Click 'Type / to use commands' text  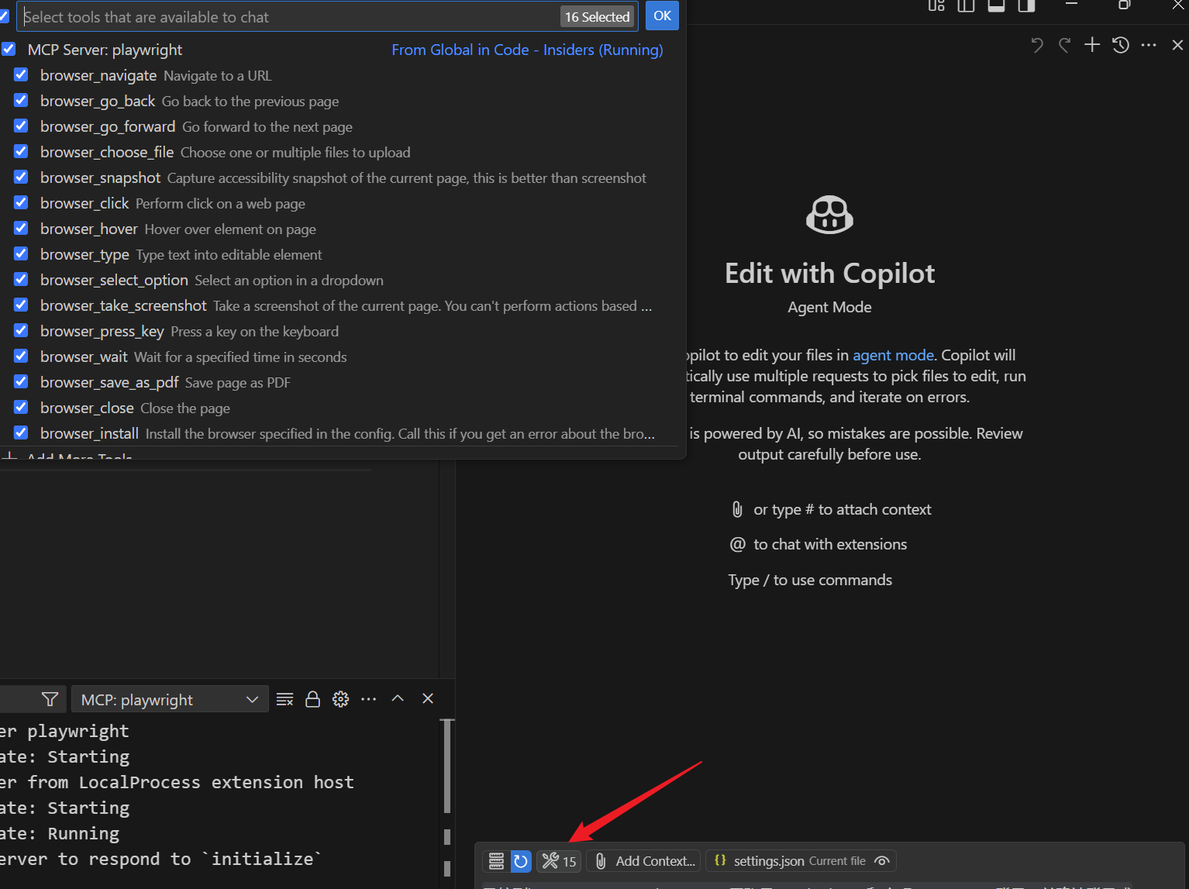pyautogui.click(x=810, y=580)
